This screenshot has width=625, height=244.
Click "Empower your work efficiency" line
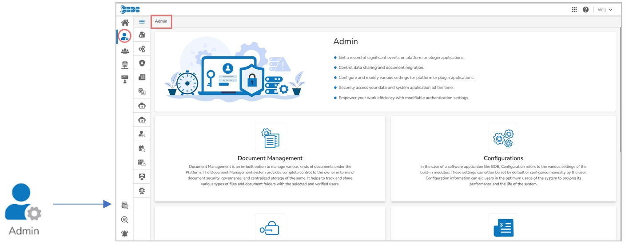[x=404, y=98]
